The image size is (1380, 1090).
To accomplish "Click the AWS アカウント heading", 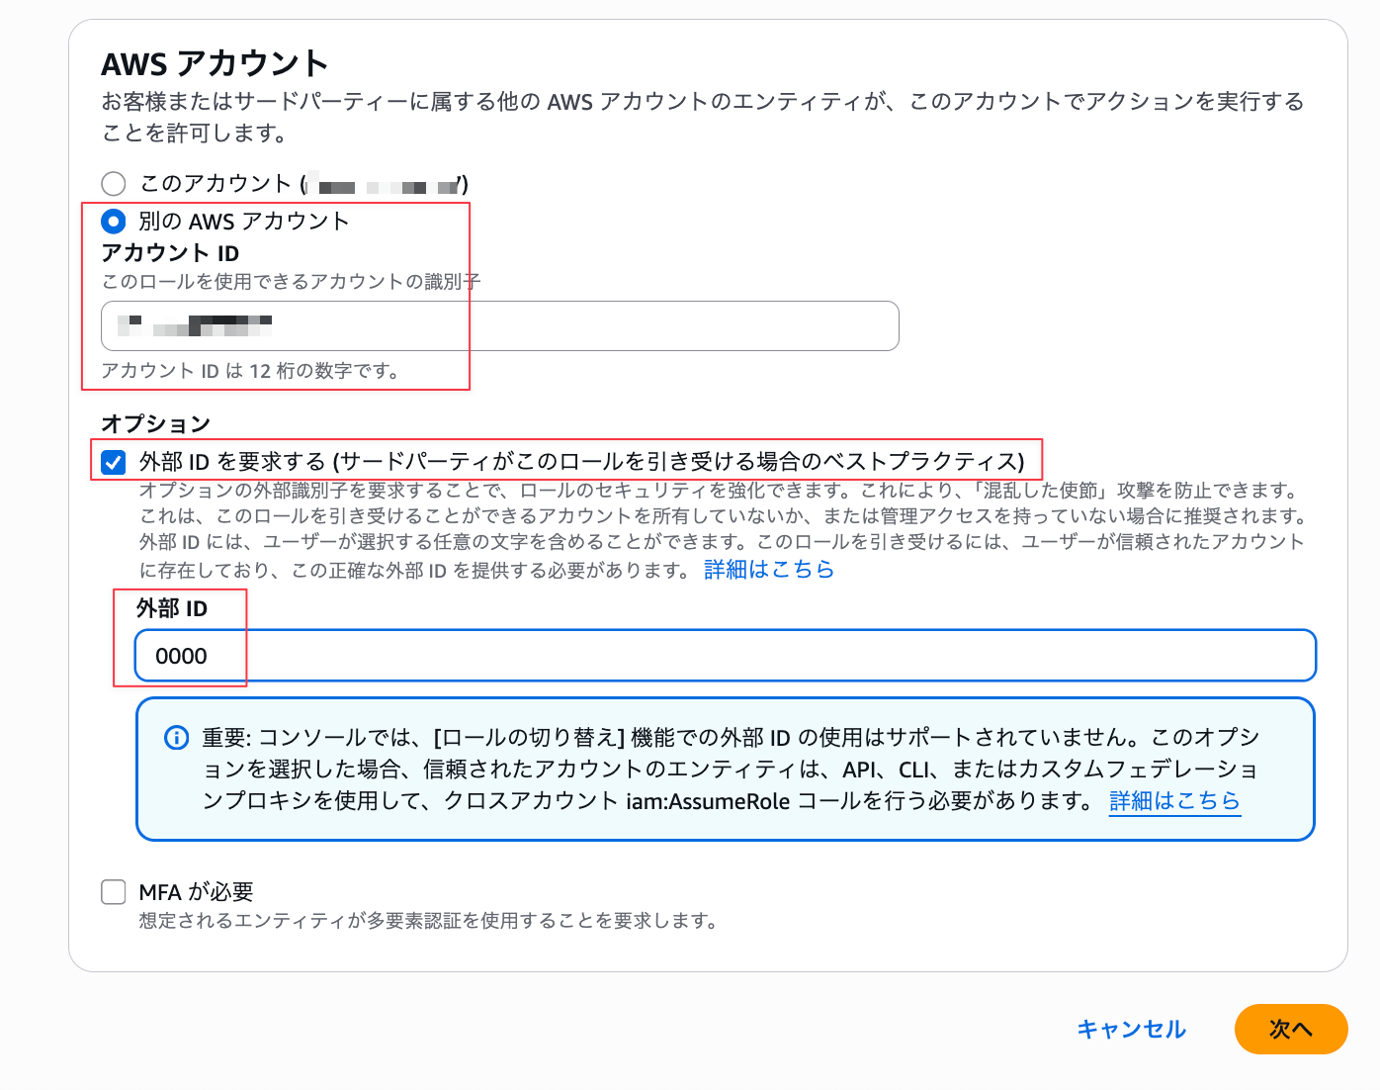I will coord(215,64).
